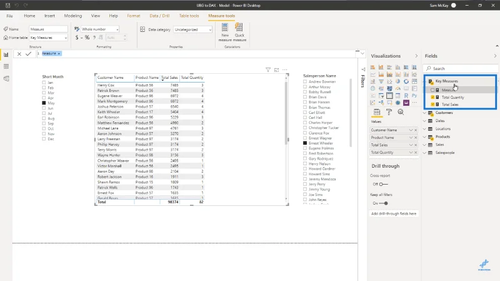The image size is (500, 281).
Task: Uncheck Ernest Wheeler salesperson checkbox
Action: (305, 143)
